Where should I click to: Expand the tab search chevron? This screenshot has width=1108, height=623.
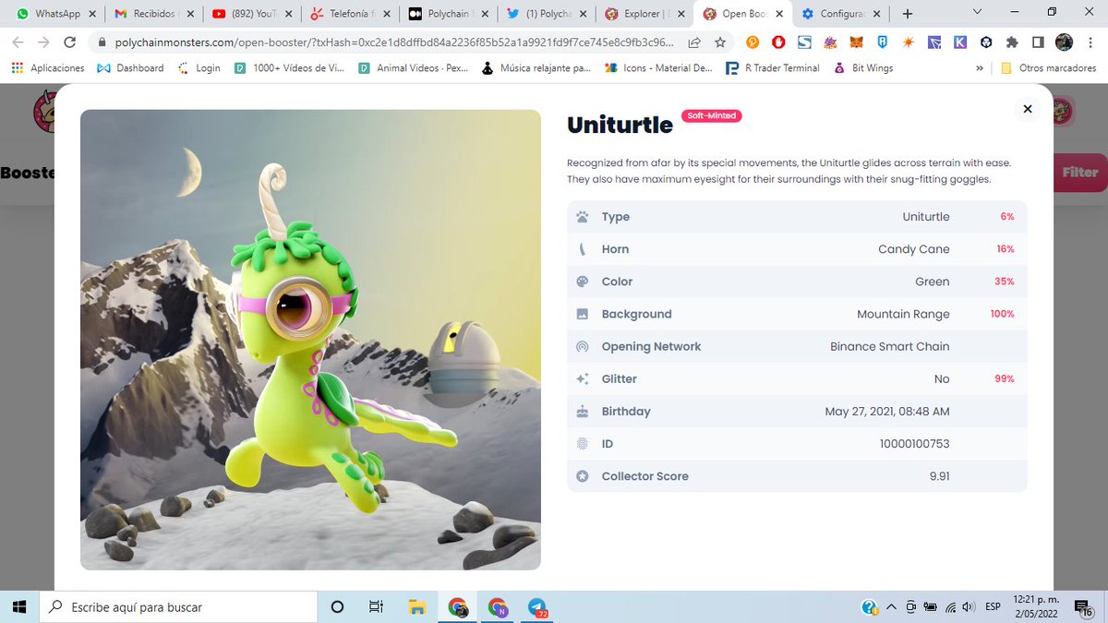point(979,12)
